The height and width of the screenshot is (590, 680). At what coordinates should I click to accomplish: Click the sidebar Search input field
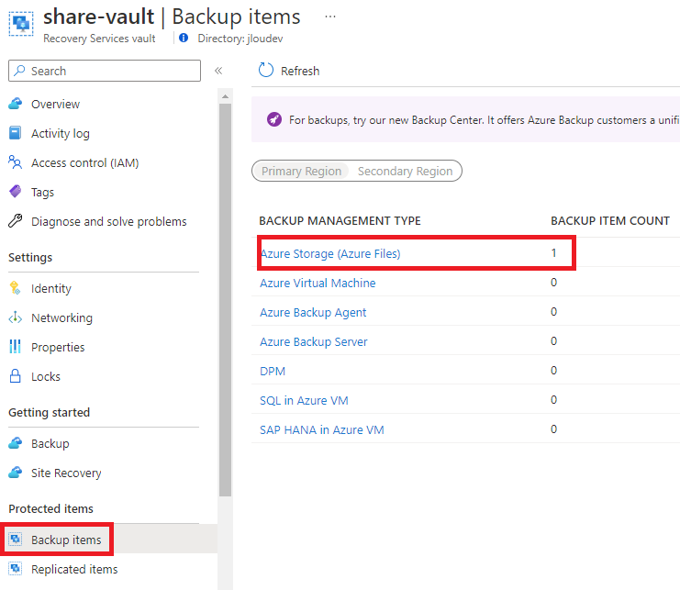(x=105, y=71)
